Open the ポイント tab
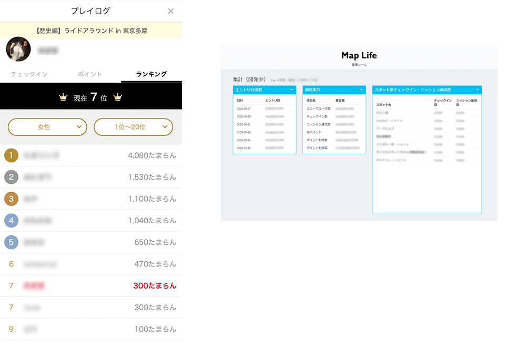The image size is (527, 346). coord(90,74)
